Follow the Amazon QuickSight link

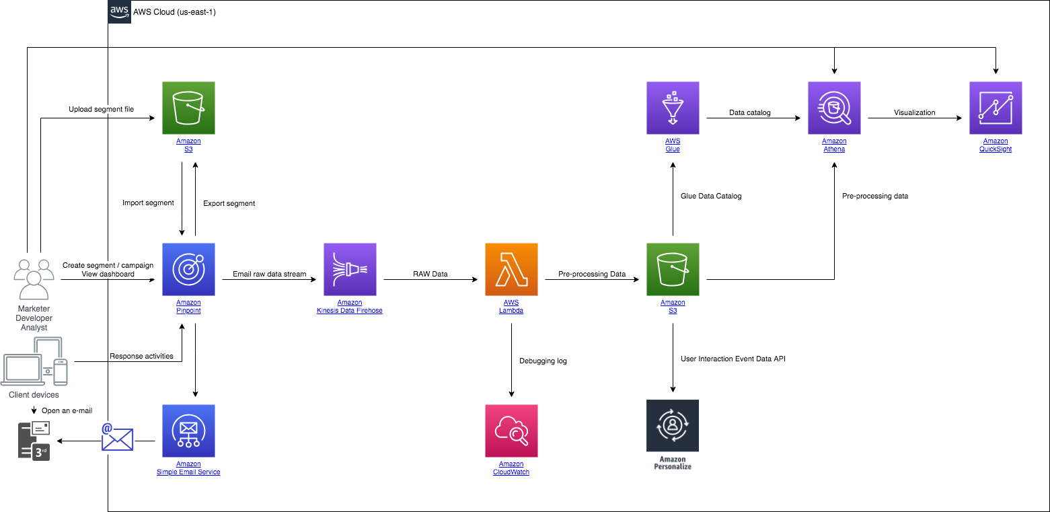coord(996,145)
